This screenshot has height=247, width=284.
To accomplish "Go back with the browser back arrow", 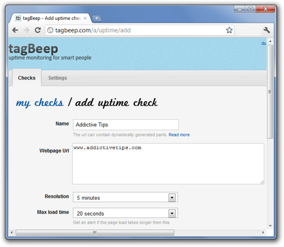I will (15, 30).
